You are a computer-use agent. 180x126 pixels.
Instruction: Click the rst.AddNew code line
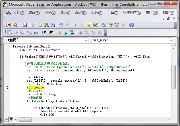coord(35,77)
